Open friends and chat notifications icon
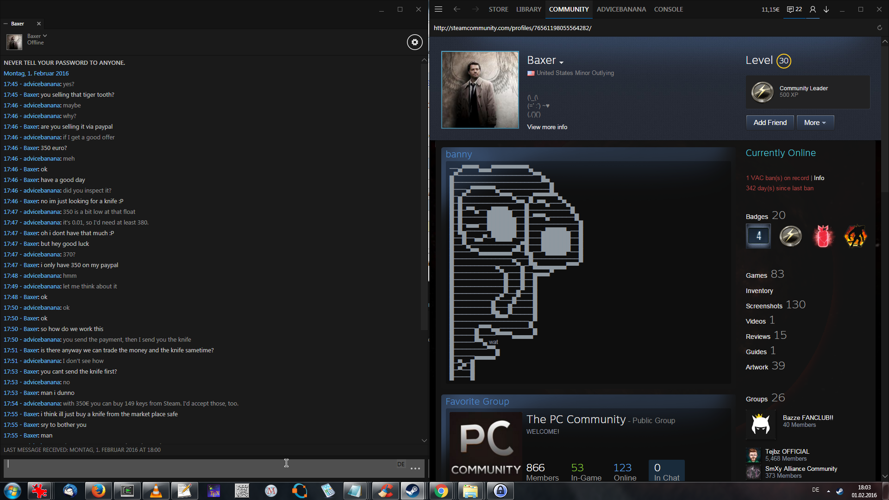Screen dimensions: 889x500 794,9
